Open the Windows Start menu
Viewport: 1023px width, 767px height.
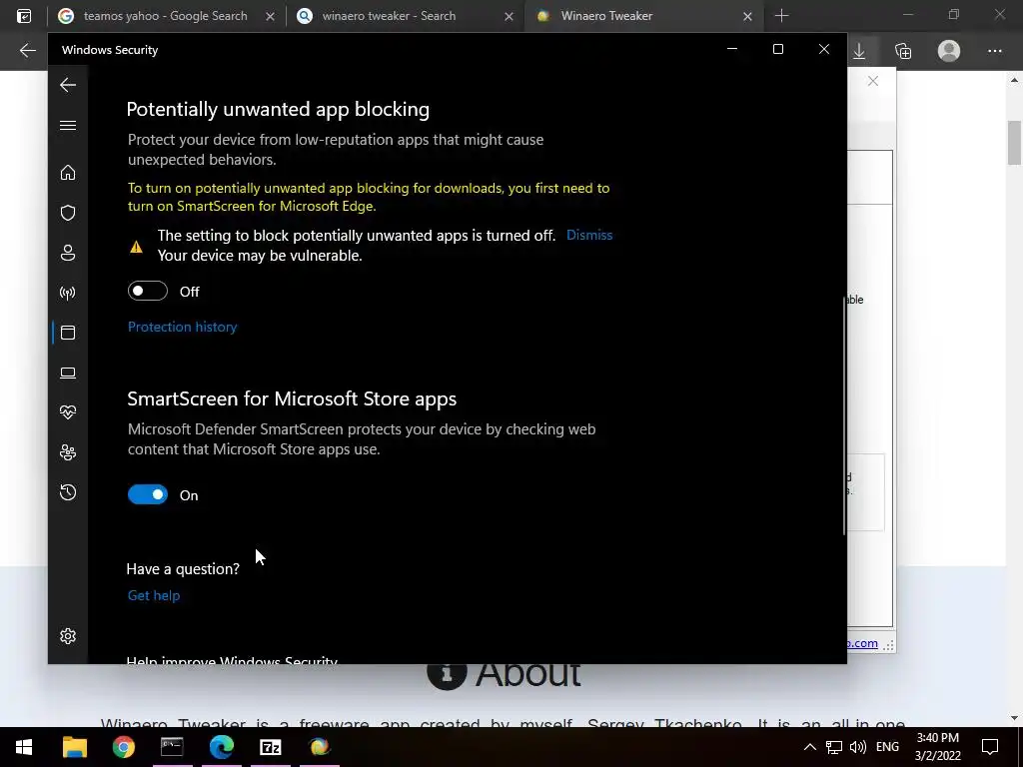coord(24,747)
